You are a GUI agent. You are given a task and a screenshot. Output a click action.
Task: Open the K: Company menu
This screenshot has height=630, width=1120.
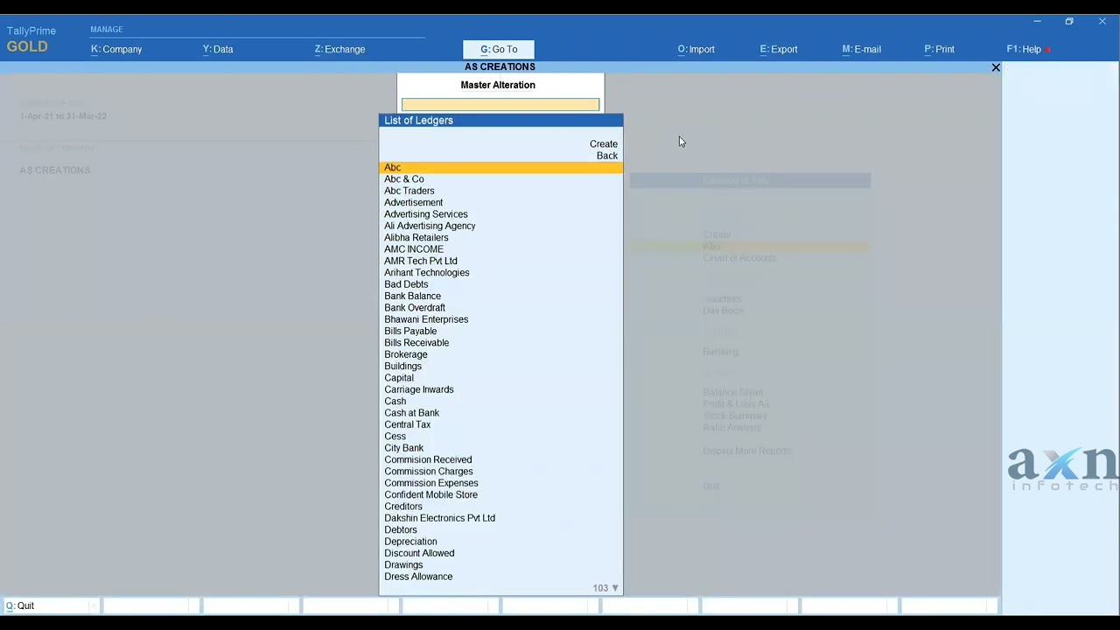tap(116, 49)
